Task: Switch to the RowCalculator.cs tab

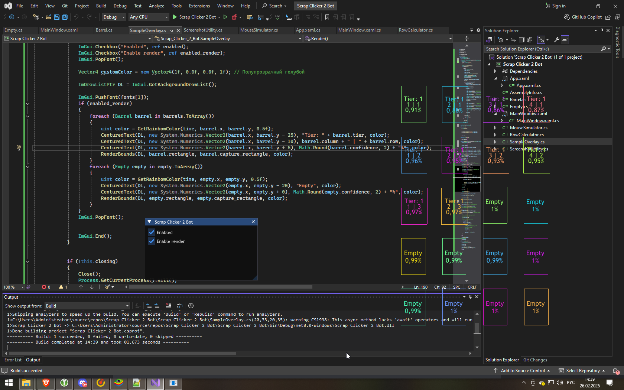Action: pyautogui.click(x=416, y=30)
